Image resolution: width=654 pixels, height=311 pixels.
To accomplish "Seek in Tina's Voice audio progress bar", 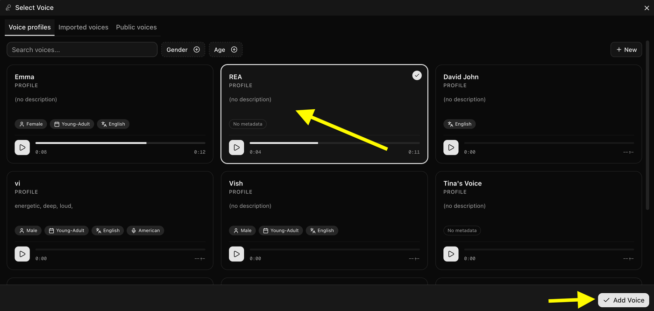I will click(x=549, y=249).
